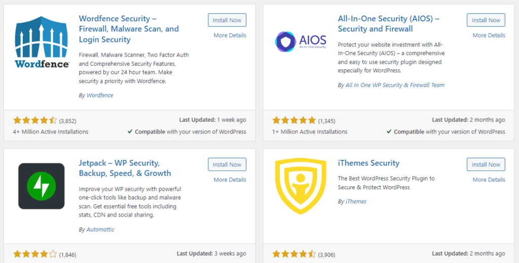
Task: Click AIOS's Last Updated: 2 months ago
Action: 468,120
